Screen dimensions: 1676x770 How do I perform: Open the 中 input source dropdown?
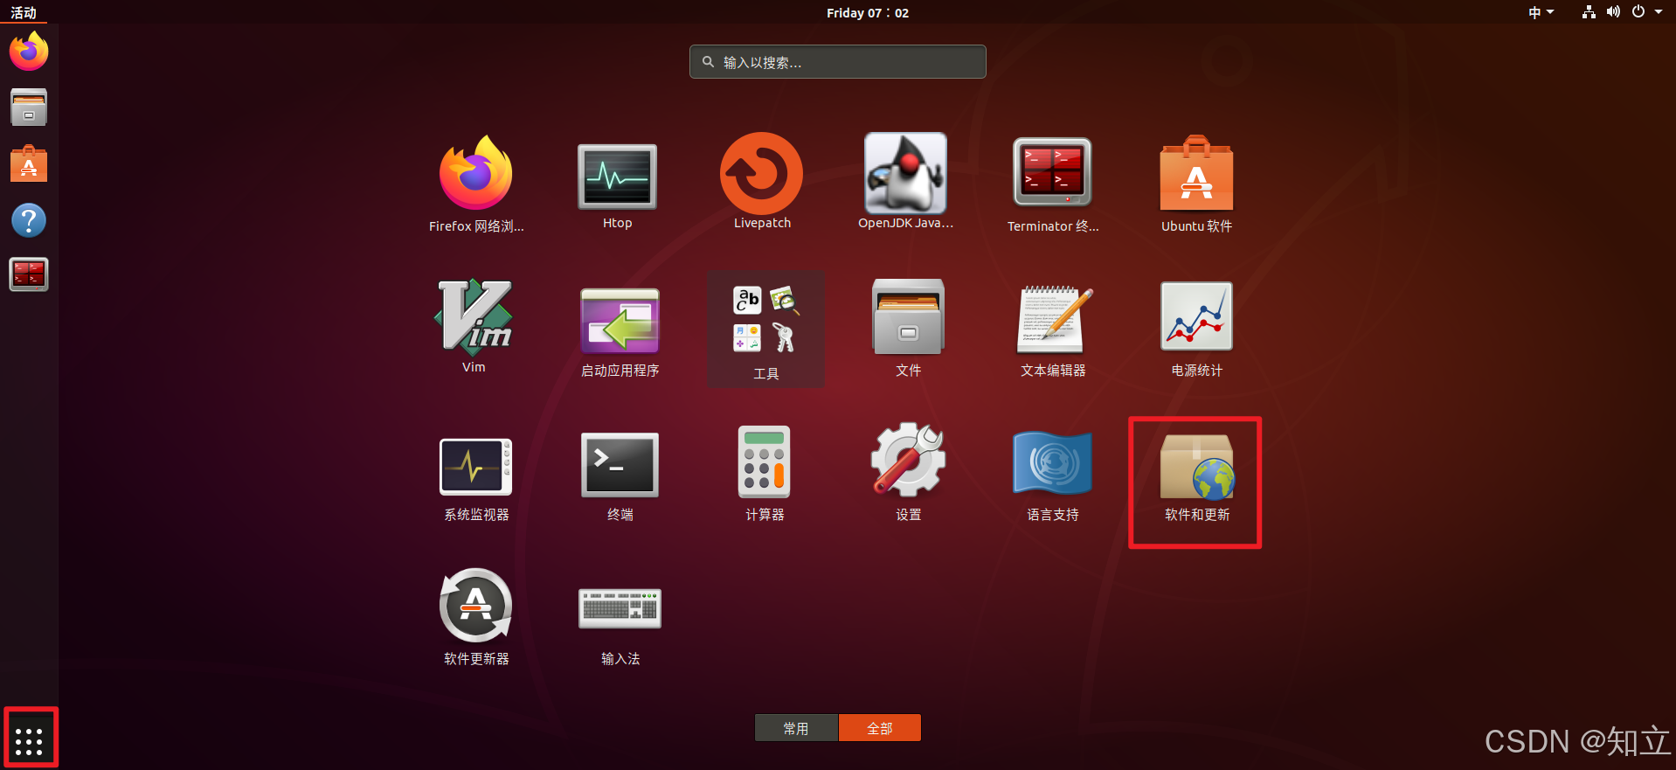click(x=1541, y=12)
